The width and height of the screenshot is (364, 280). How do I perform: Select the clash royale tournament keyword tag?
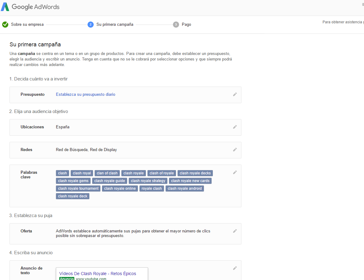click(78, 189)
